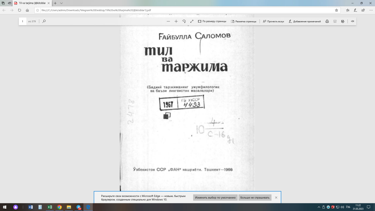Zoom in on the PDF page
Image resolution: width=375 pixels, height=211 pixels.
tap(176, 21)
